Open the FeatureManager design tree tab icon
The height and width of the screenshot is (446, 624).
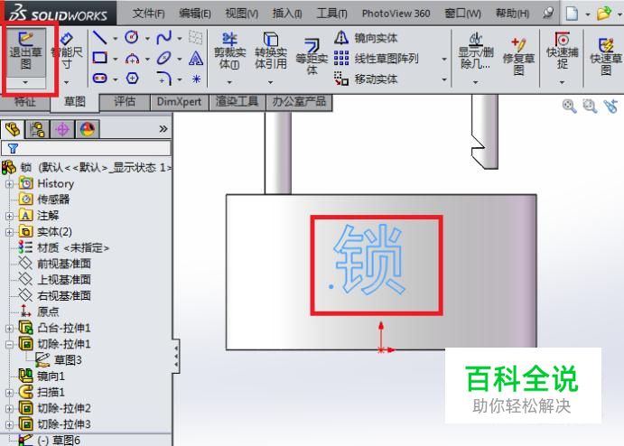[x=13, y=129]
